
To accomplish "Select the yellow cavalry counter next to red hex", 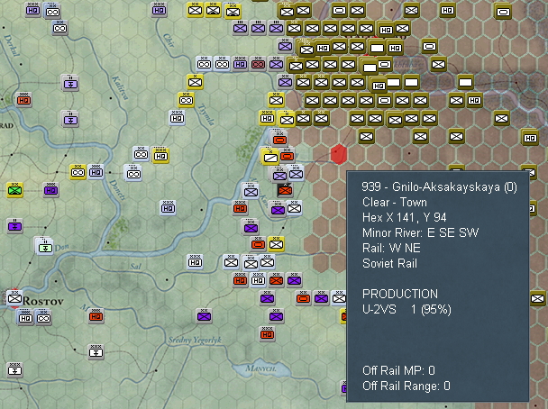I will click(269, 157).
